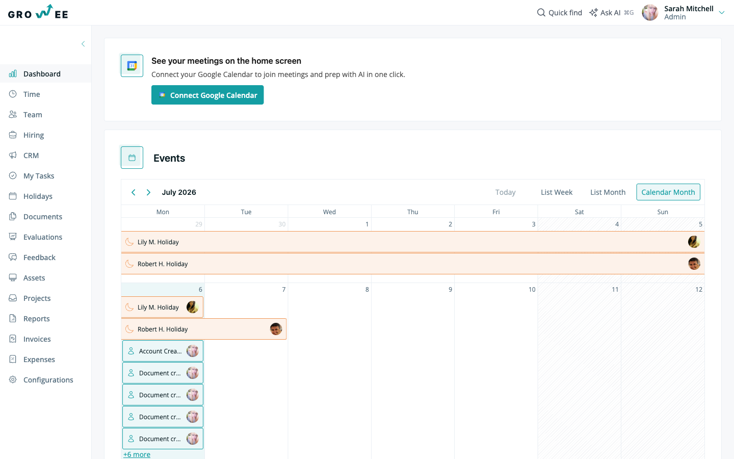This screenshot has width=734, height=459.
Task: Go to next month with right chevron
Action: [148, 192]
